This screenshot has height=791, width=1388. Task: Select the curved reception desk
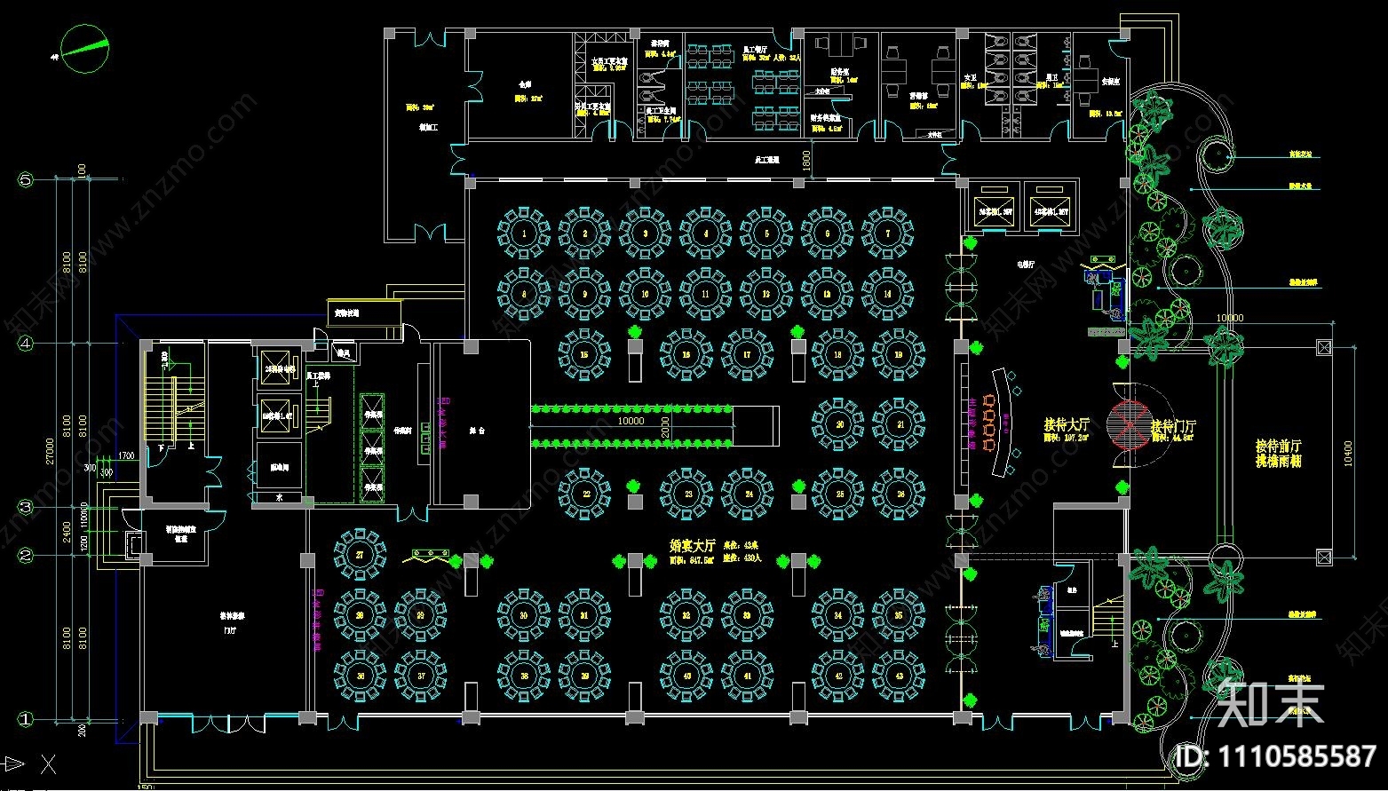(x=1003, y=424)
